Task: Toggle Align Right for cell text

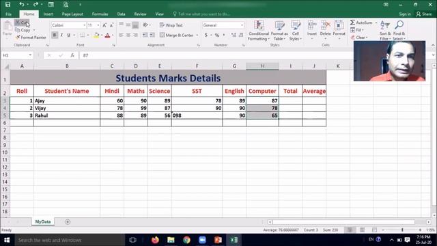Action: pos(135,35)
